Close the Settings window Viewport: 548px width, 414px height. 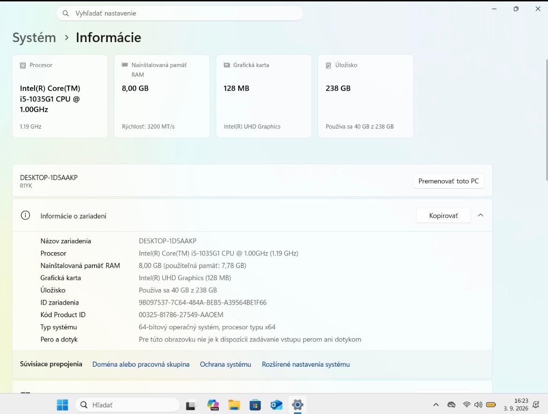pyautogui.click(x=538, y=9)
